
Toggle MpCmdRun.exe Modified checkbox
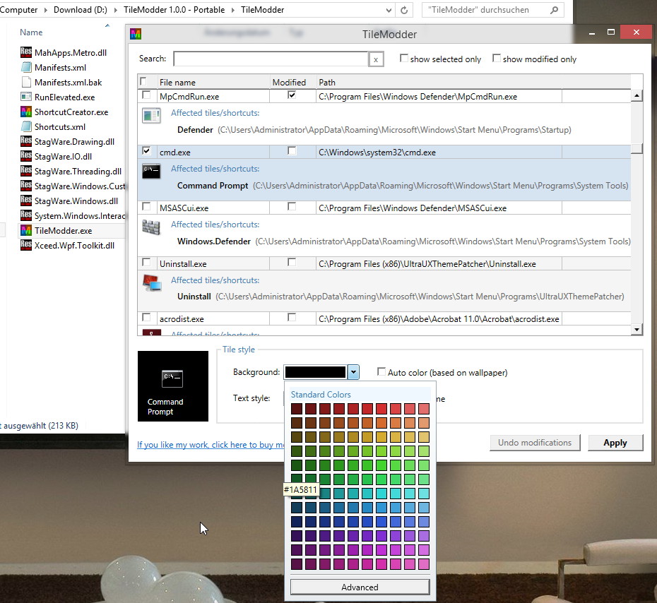pos(292,95)
